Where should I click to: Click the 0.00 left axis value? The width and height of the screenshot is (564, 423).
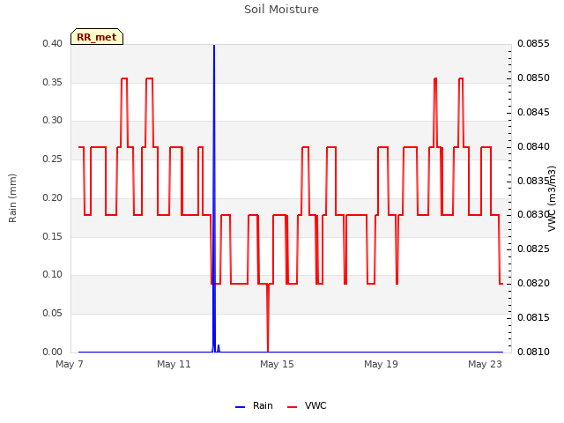click(x=53, y=352)
